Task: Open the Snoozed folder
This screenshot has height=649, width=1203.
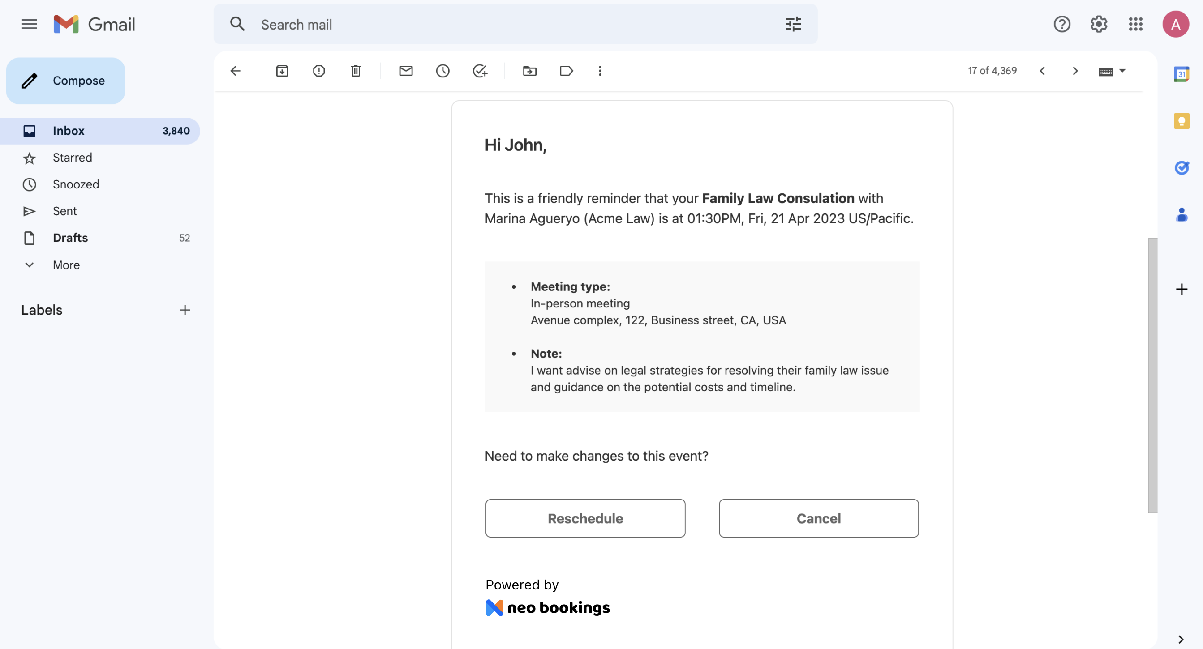Action: click(x=100, y=184)
